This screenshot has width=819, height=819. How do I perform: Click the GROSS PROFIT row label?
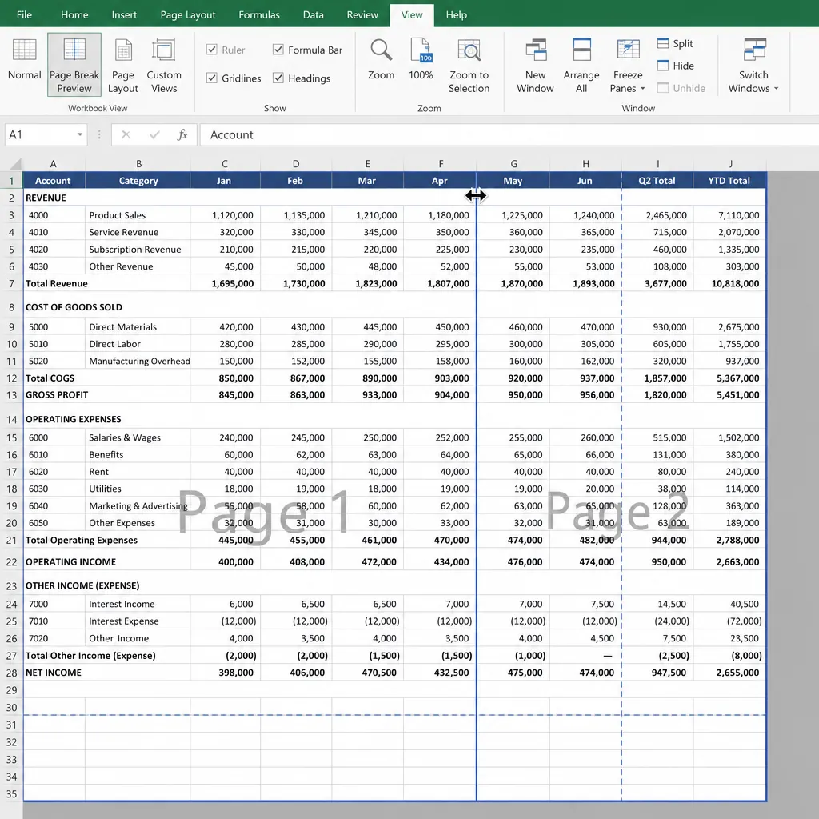point(57,395)
